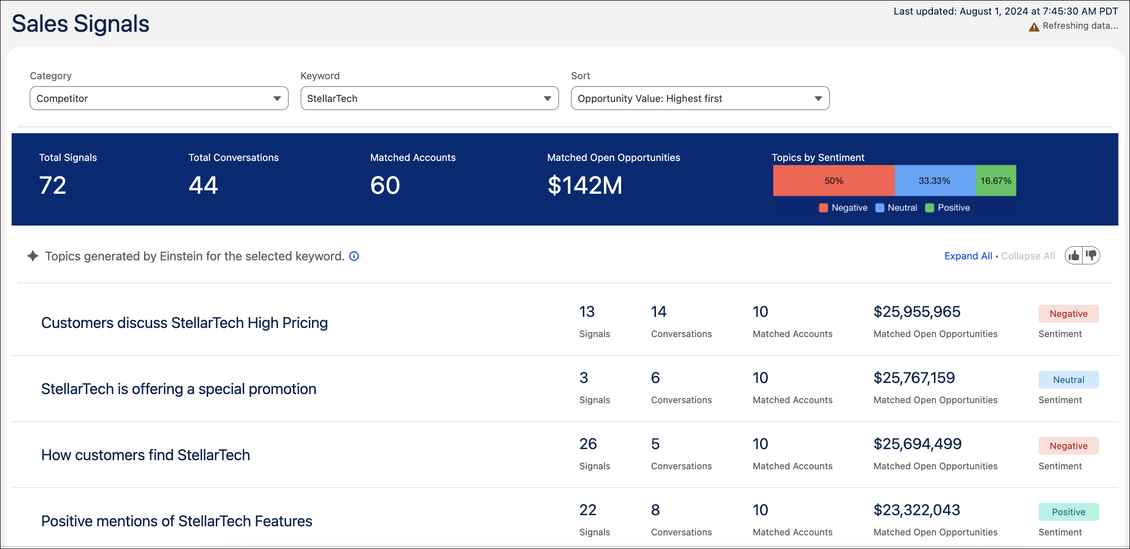This screenshot has width=1130, height=549.
Task: Click the Matched Accounts value 60
Action: [385, 185]
